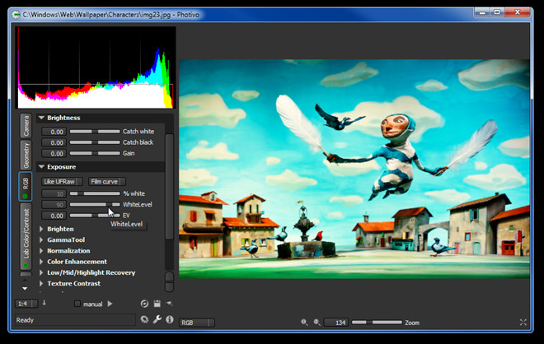
Task: Switch to the Lab Color/Contrast tab
Action: (26, 237)
